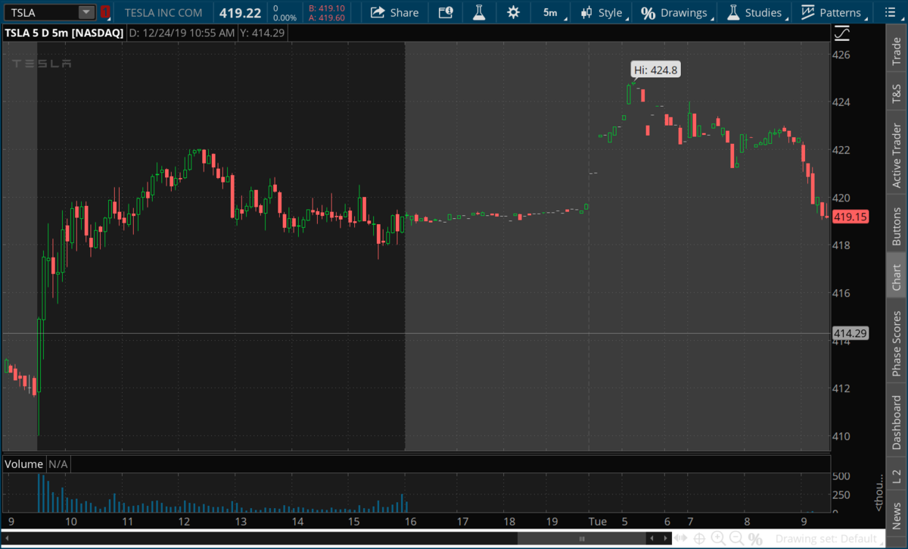This screenshot has width=908, height=549.
Task: Open the Studies dropdown menu
Action: pyautogui.click(x=754, y=12)
